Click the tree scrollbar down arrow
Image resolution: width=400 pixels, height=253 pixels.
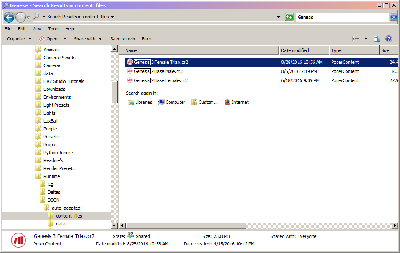coord(114,225)
